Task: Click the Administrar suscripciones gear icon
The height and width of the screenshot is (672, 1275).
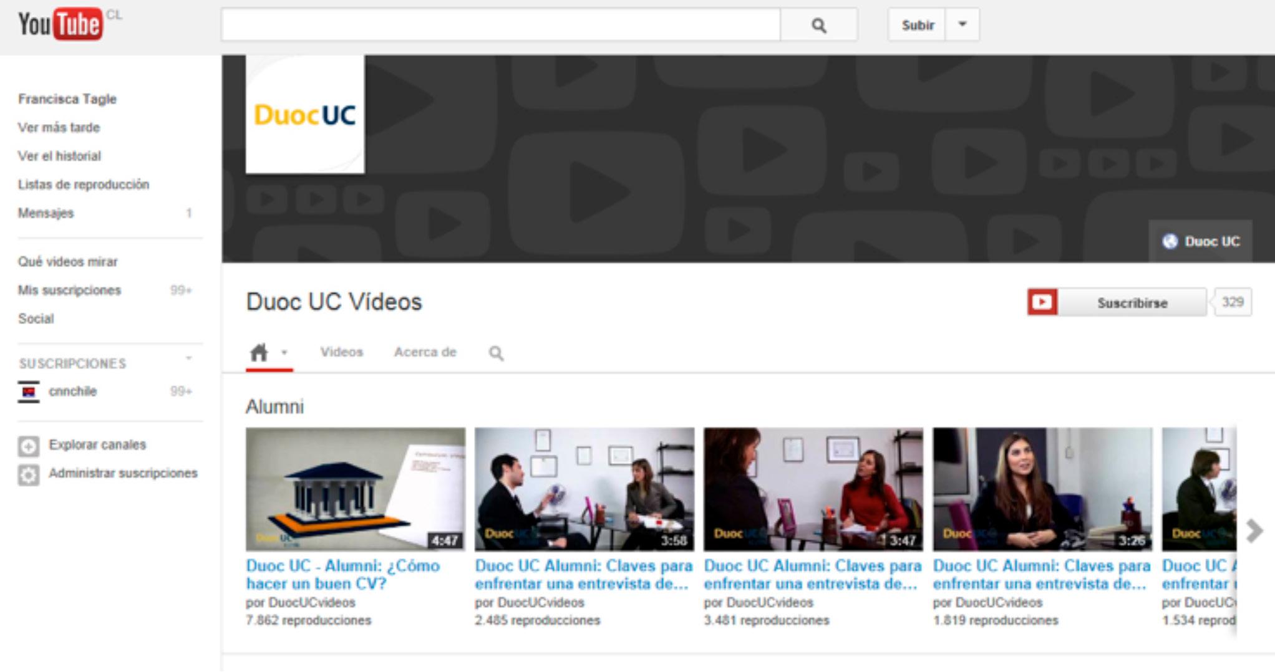Action: tap(28, 475)
